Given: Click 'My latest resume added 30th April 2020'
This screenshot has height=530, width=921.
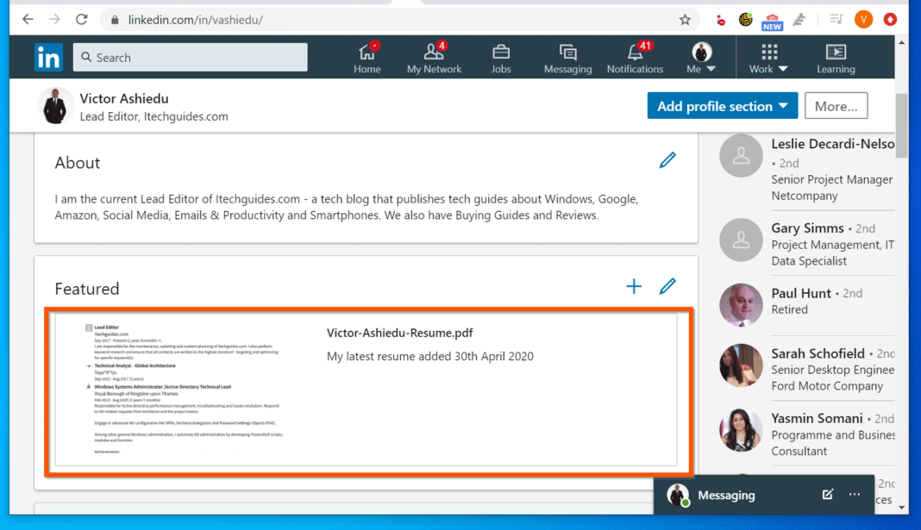Looking at the screenshot, I should (430, 356).
